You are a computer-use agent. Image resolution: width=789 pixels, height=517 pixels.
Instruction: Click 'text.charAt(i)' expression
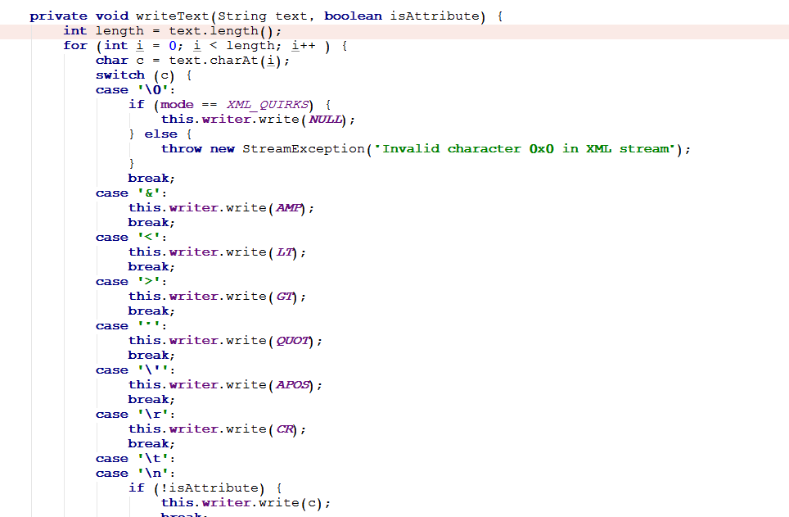tap(224, 61)
